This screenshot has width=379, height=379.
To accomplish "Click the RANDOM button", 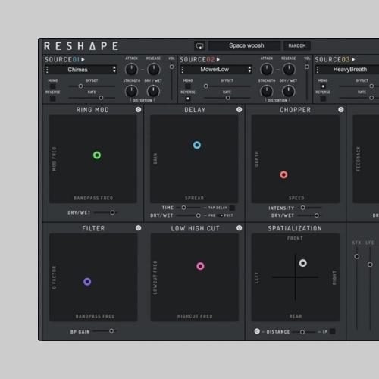I will pos(297,46).
